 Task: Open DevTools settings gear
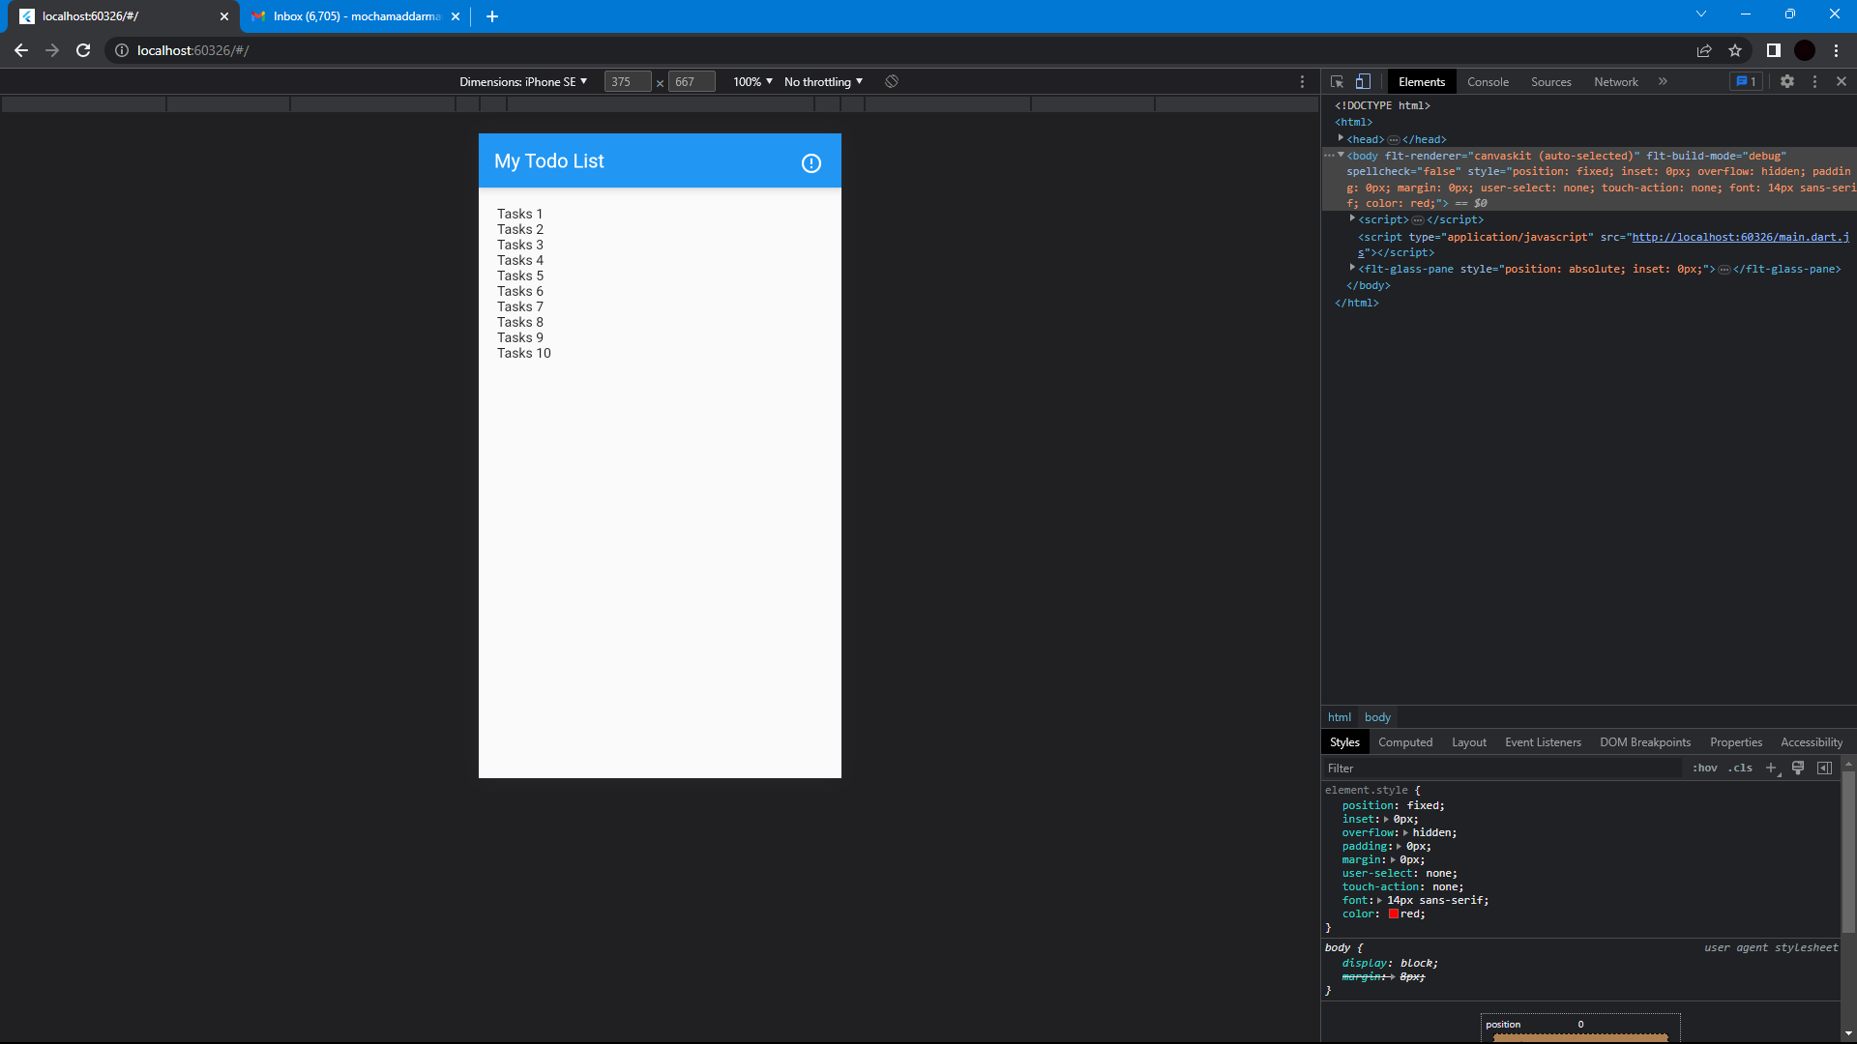(1788, 81)
